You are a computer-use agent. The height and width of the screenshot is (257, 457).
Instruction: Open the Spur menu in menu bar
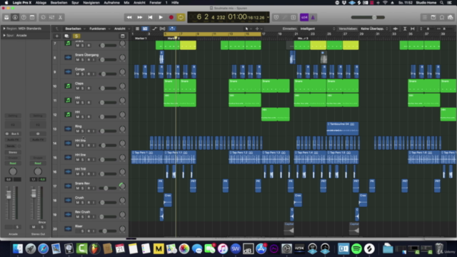75,3
